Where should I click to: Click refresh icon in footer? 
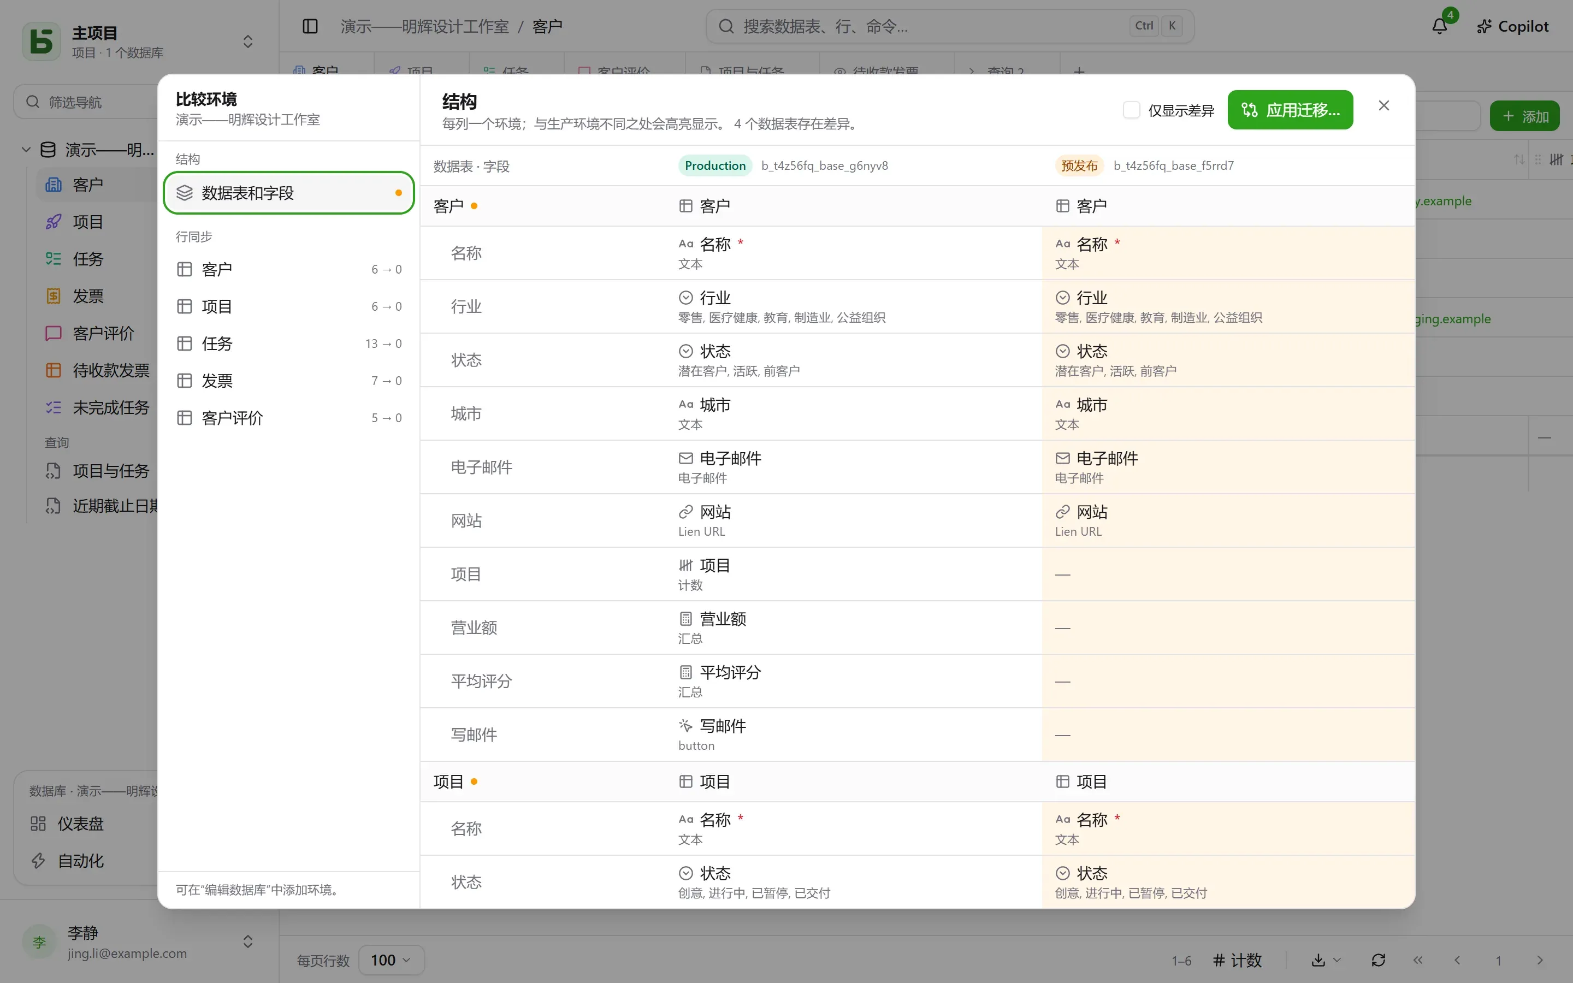tap(1378, 960)
